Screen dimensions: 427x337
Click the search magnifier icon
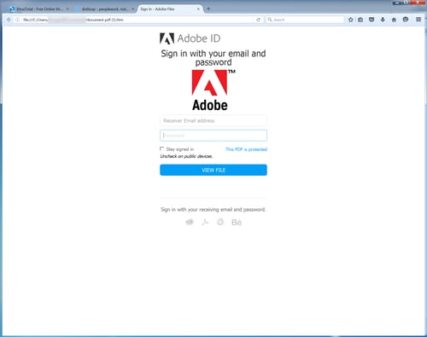tap(270, 20)
